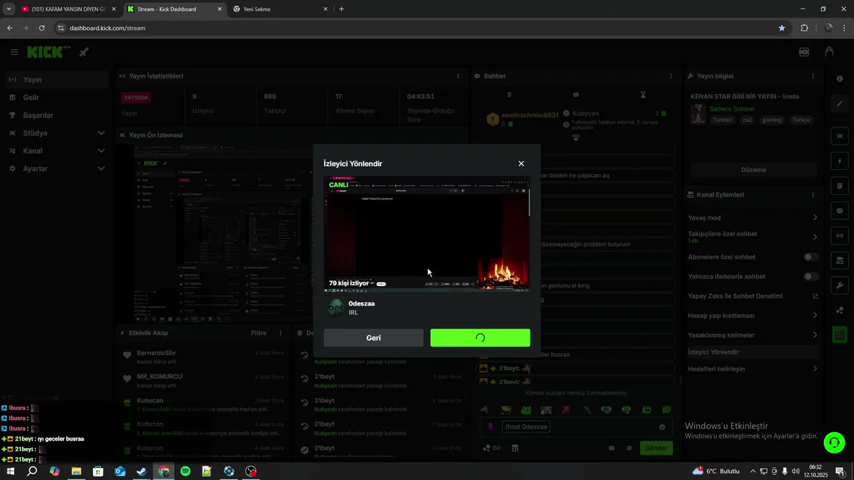Open File Explorer from the taskbar
Viewport: 854px width, 480px height.
76,471
